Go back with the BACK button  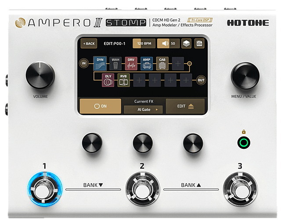click(88, 44)
